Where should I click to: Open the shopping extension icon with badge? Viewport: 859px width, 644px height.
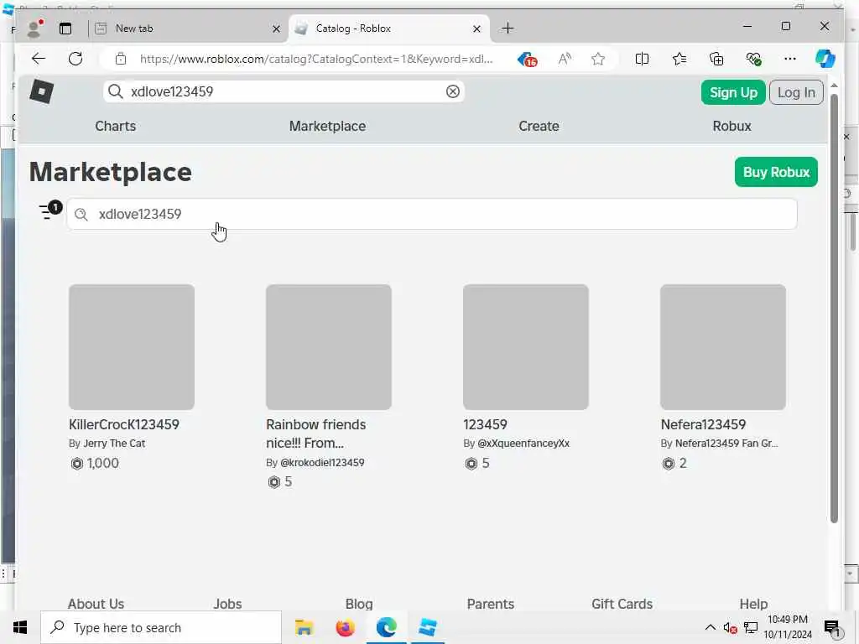[x=527, y=60]
